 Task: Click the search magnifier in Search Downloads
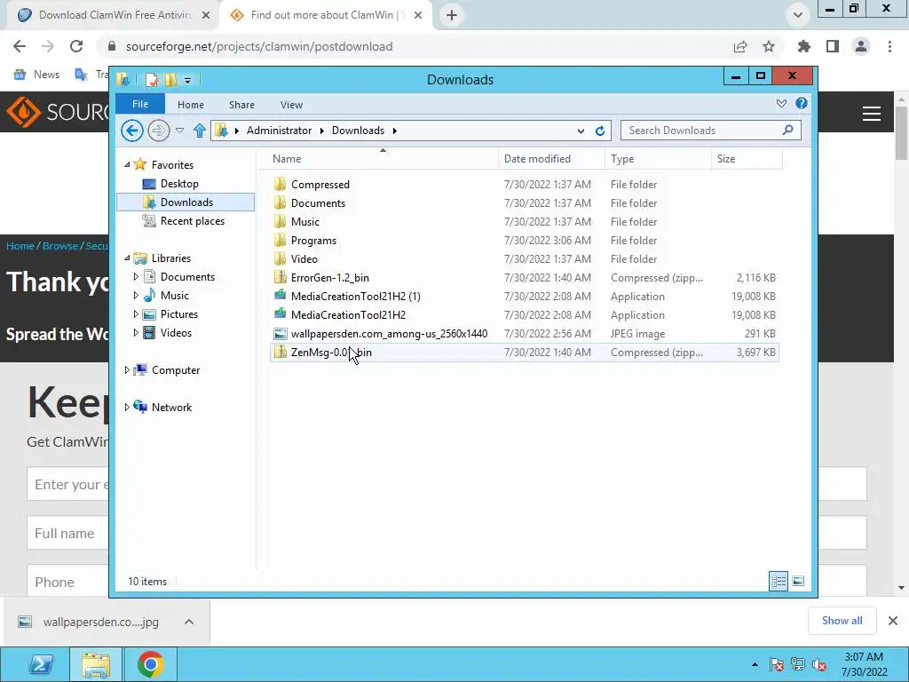788,130
